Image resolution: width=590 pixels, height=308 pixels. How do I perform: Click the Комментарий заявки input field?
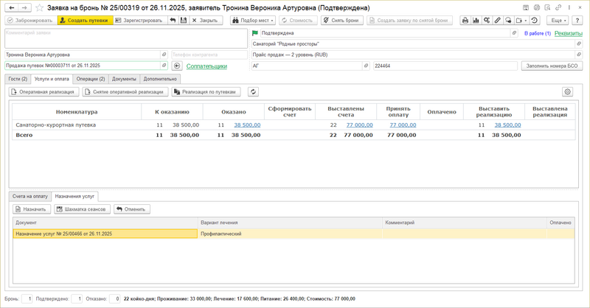point(124,38)
